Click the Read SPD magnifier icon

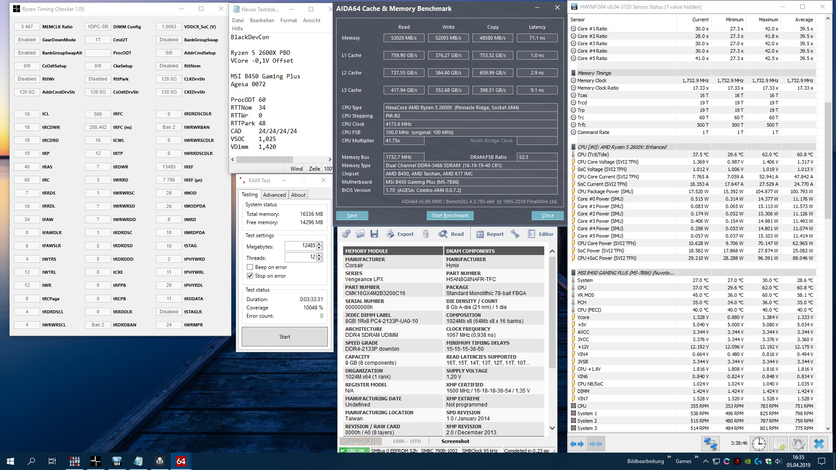click(451, 234)
